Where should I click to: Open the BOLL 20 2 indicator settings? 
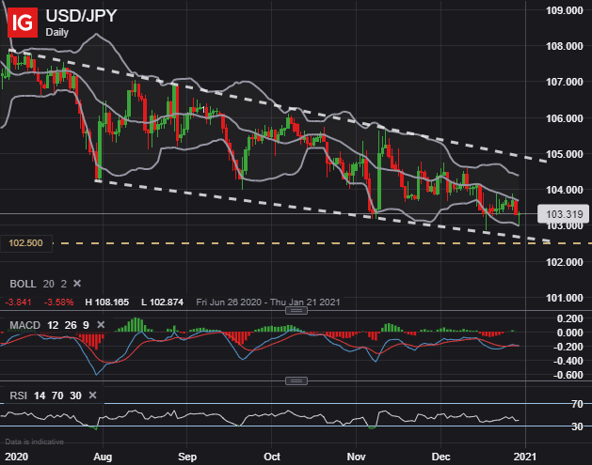pos(39,284)
